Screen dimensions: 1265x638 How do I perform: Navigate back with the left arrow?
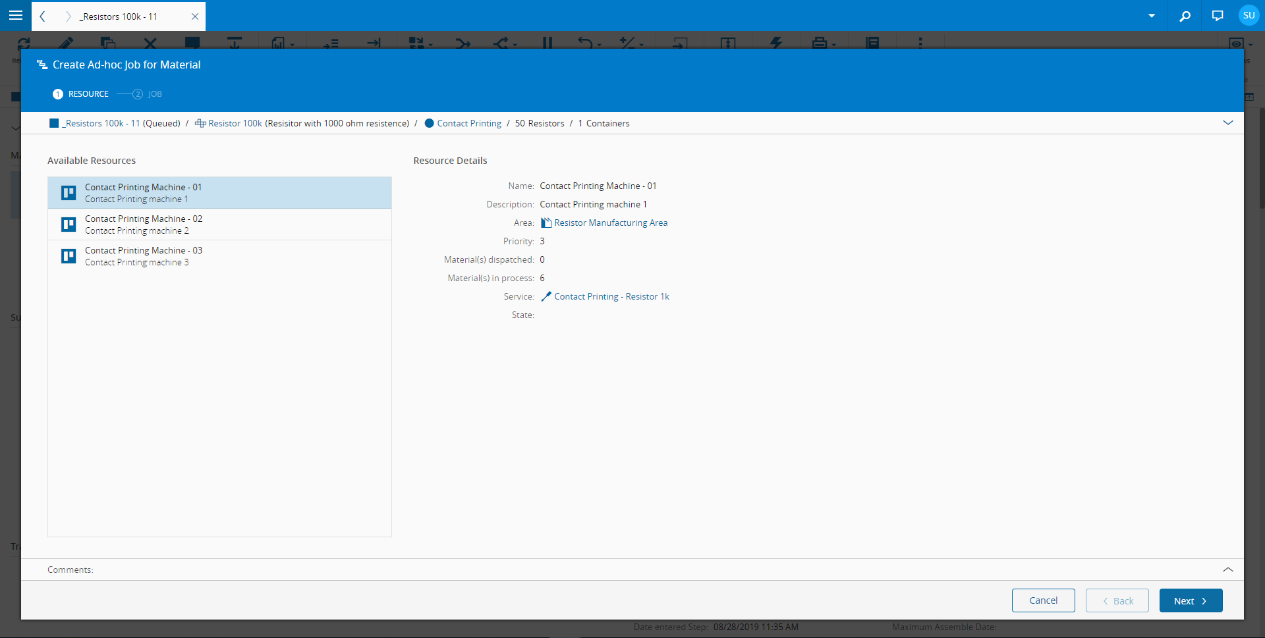[43, 16]
